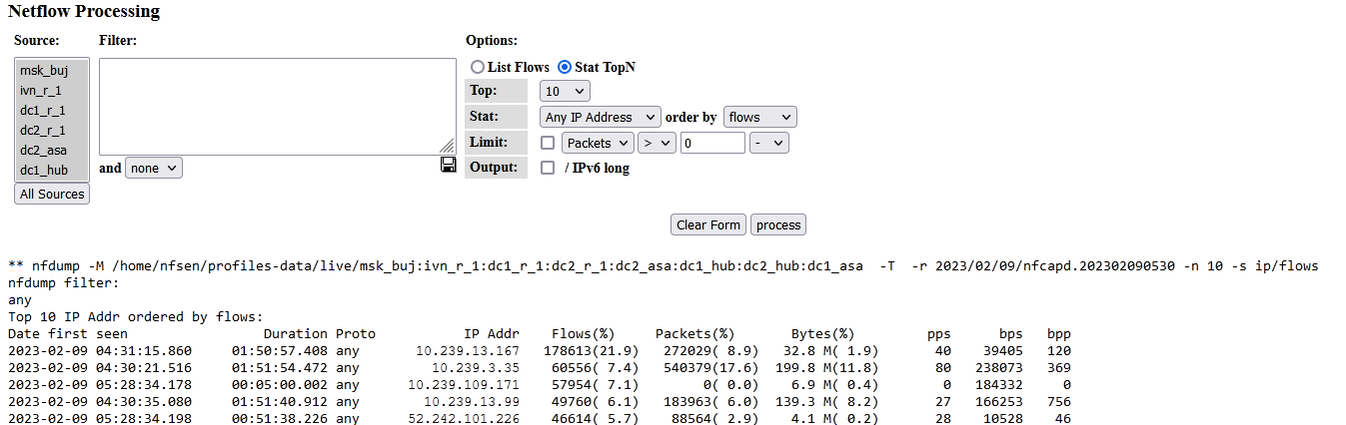Open the Any IP Address stat dropdown

coord(601,117)
